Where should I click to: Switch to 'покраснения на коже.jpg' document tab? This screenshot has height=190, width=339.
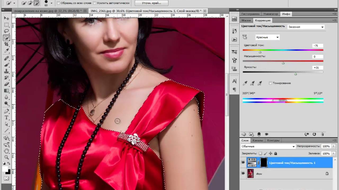pyautogui.click(x=48, y=11)
